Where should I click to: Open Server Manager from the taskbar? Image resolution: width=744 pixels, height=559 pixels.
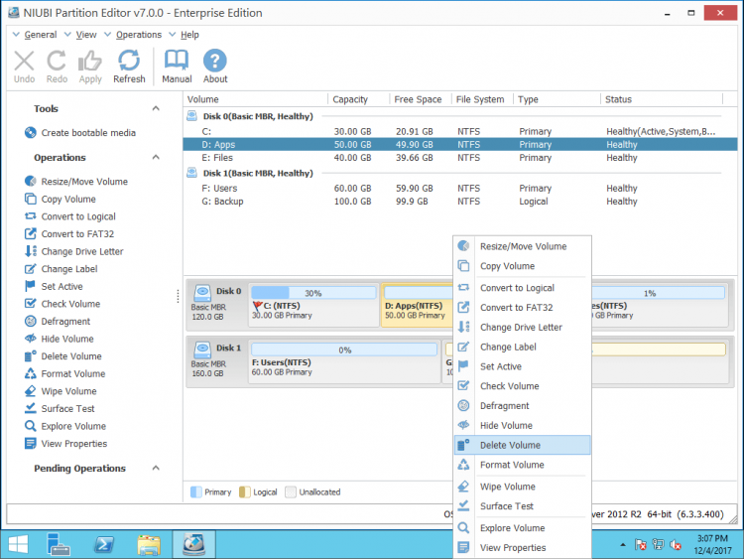(59, 544)
